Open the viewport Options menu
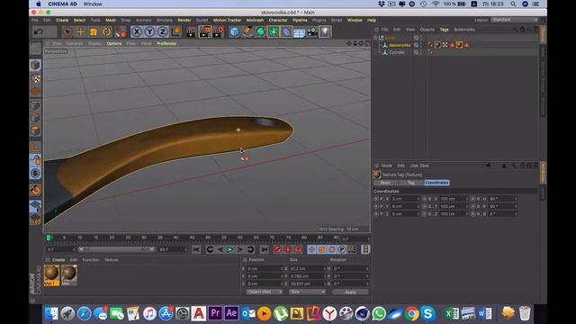This screenshot has height=324, width=576. [x=114, y=43]
